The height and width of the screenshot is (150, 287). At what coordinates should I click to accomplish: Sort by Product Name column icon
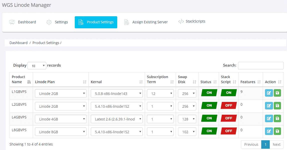tap(29, 82)
